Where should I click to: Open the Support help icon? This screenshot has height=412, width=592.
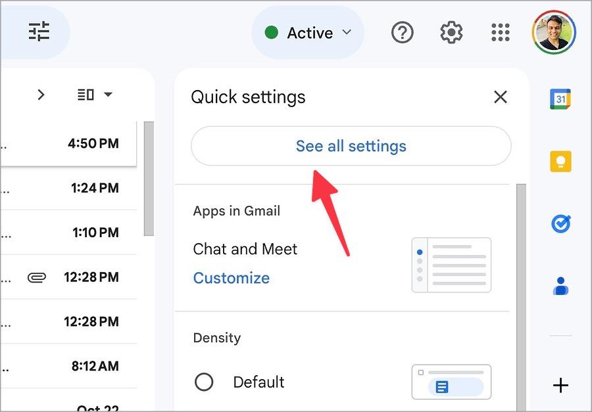(x=402, y=33)
